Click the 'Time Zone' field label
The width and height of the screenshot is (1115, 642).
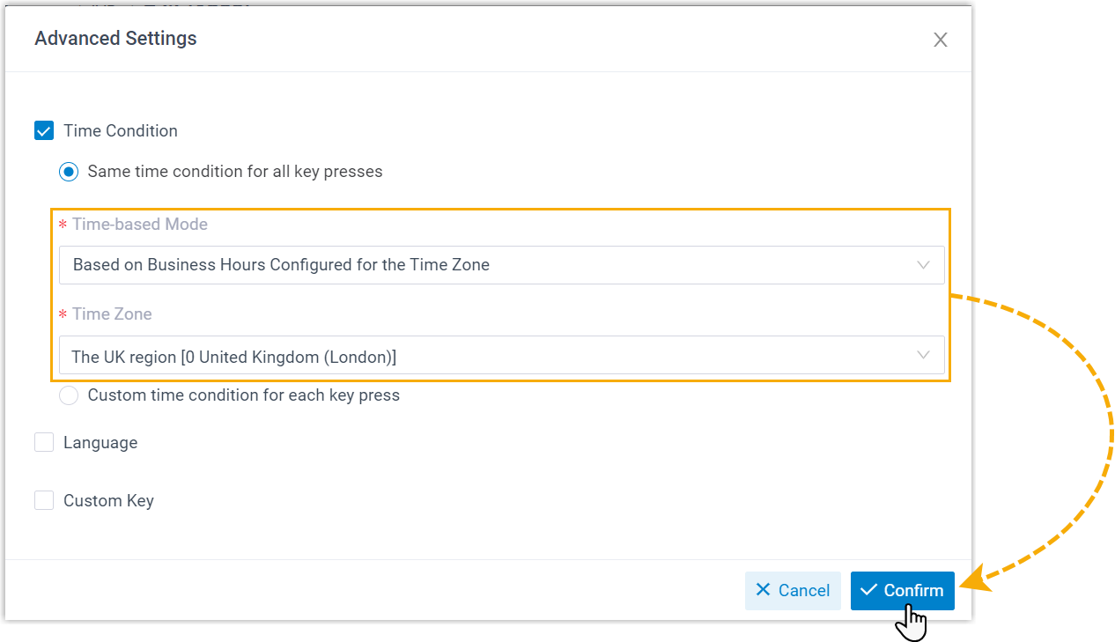pos(112,314)
